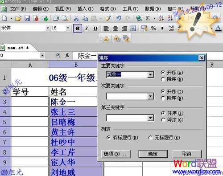223x176 pixels.
Task: Open the 视图(V) menu
Action: click(x=63, y=9)
